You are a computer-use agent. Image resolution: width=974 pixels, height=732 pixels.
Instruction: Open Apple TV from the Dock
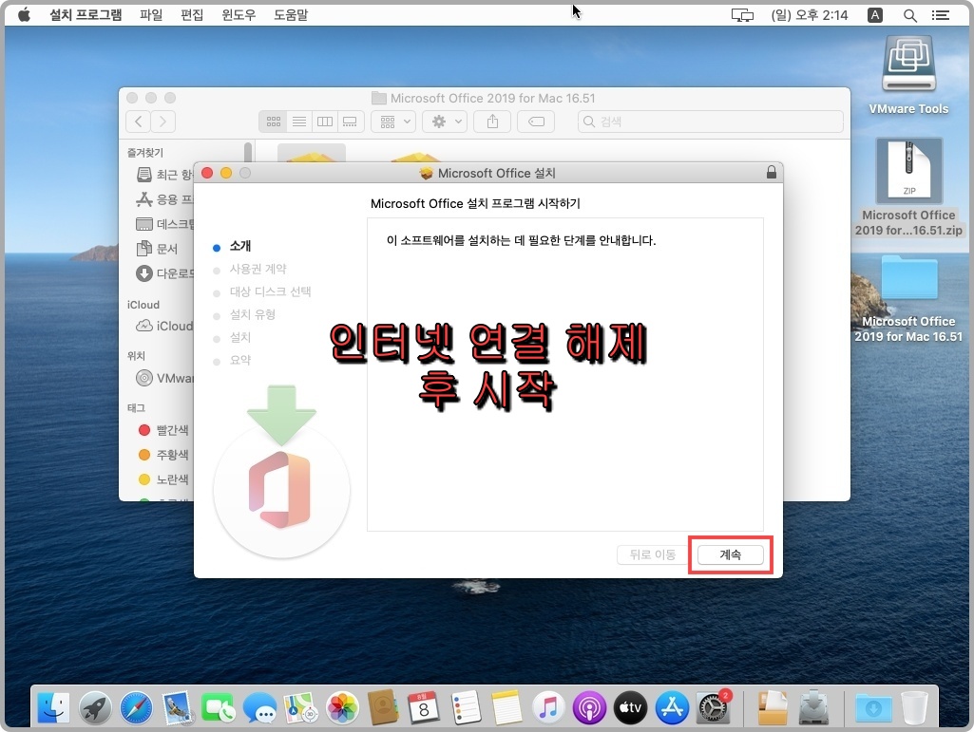629,707
